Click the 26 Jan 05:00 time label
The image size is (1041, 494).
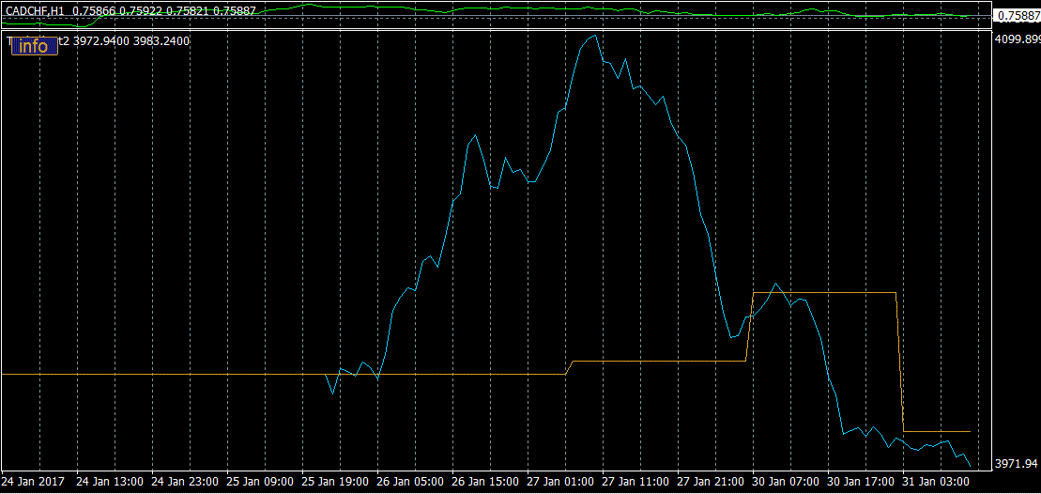(410, 481)
